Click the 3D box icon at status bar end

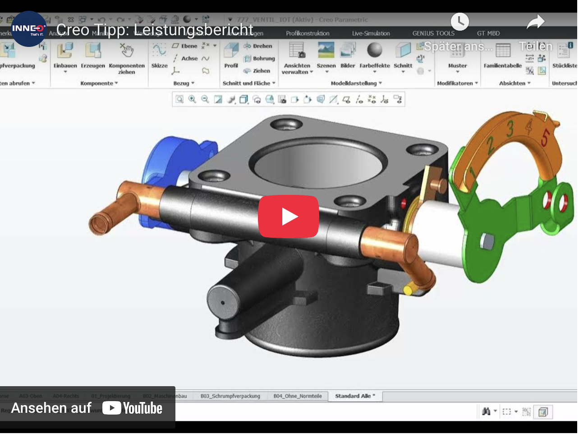click(543, 412)
